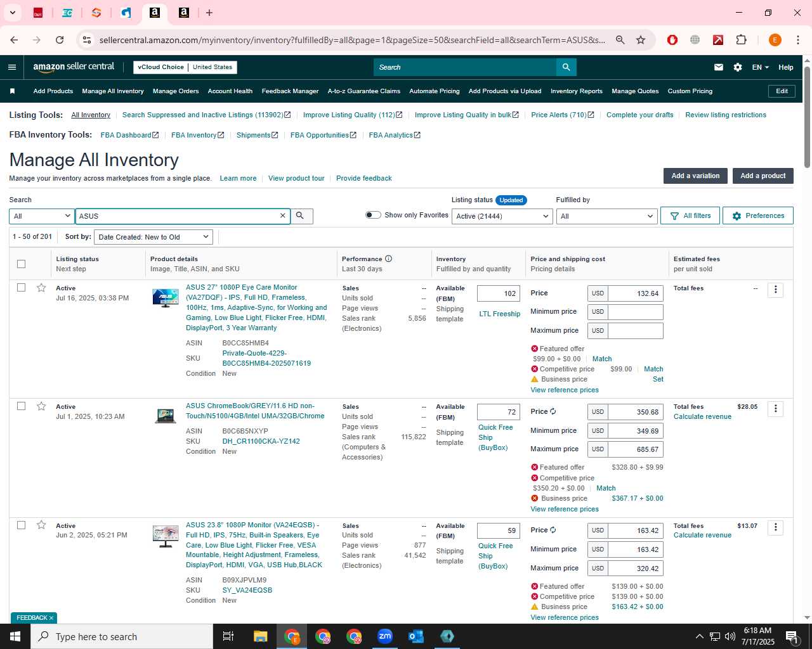The width and height of the screenshot is (812, 649).
Task: Open All filters panel
Action: [x=690, y=215]
